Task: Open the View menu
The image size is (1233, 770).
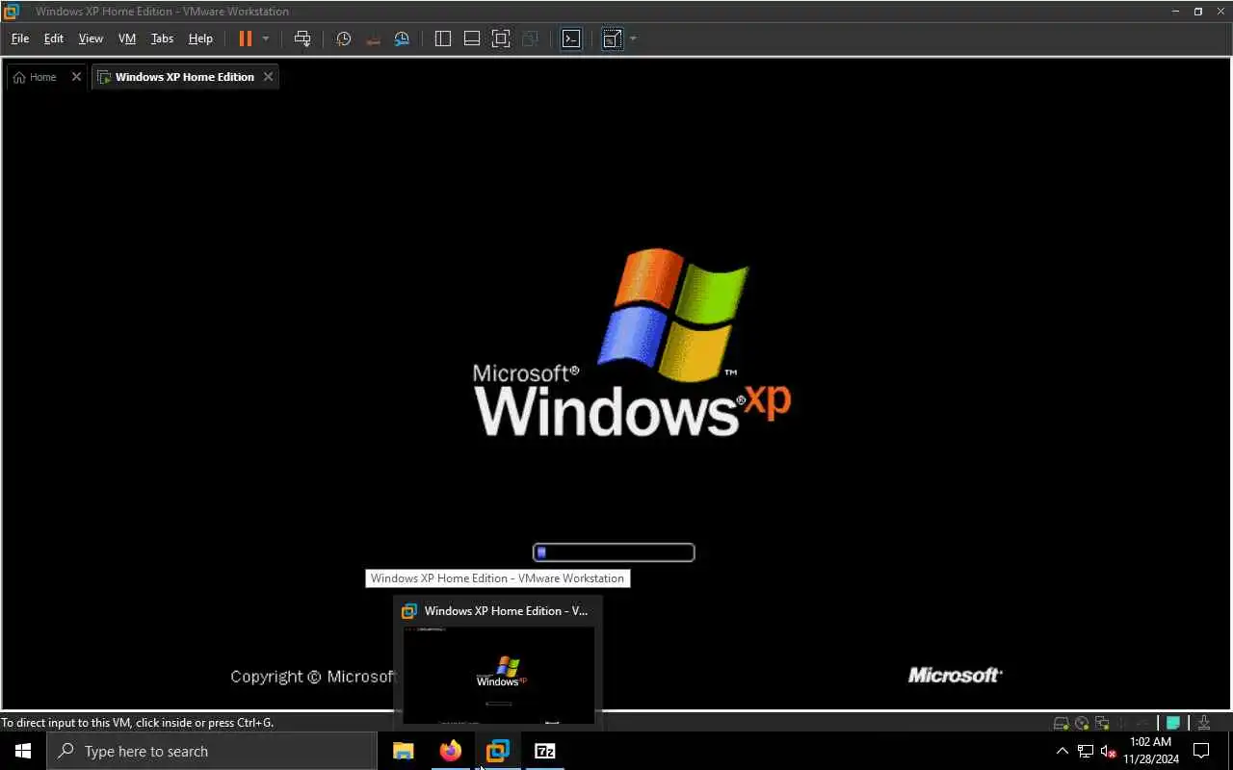Action: tap(91, 38)
